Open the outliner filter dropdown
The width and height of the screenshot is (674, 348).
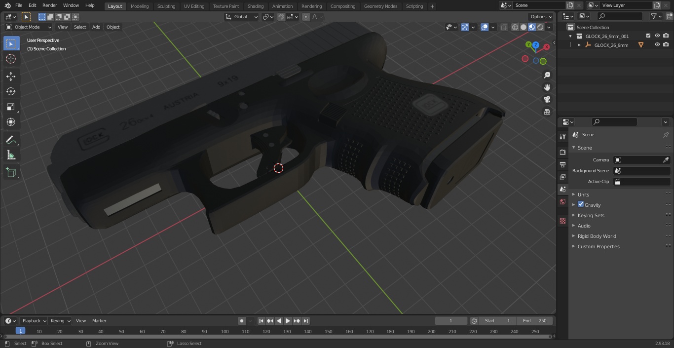[656, 16]
